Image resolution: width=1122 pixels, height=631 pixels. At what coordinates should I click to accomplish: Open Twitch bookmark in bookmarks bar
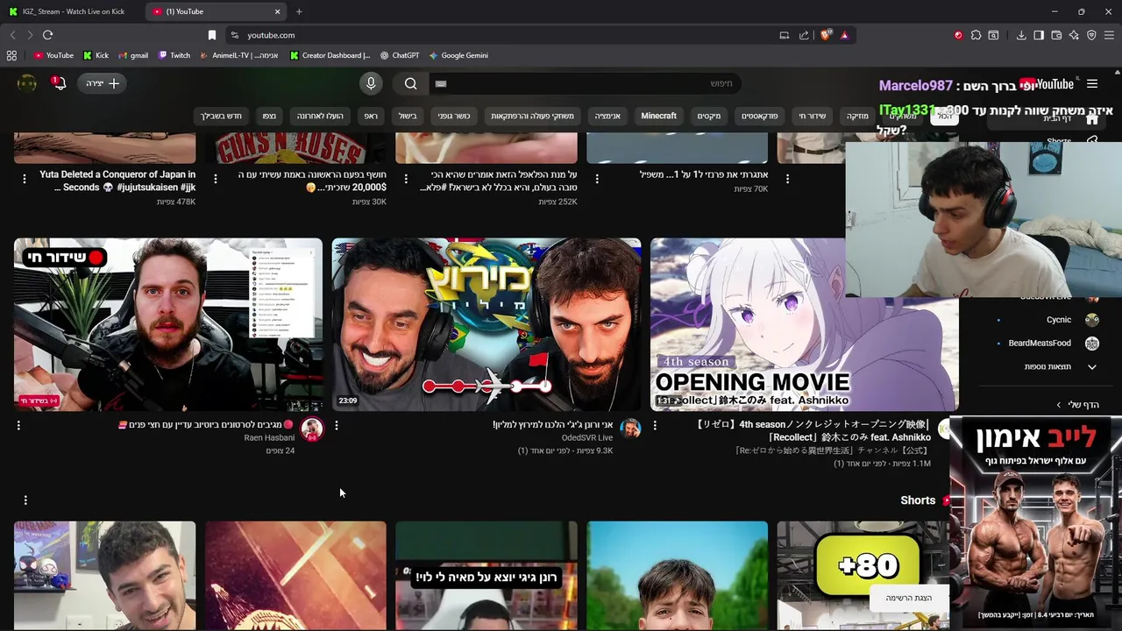point(174,55)
